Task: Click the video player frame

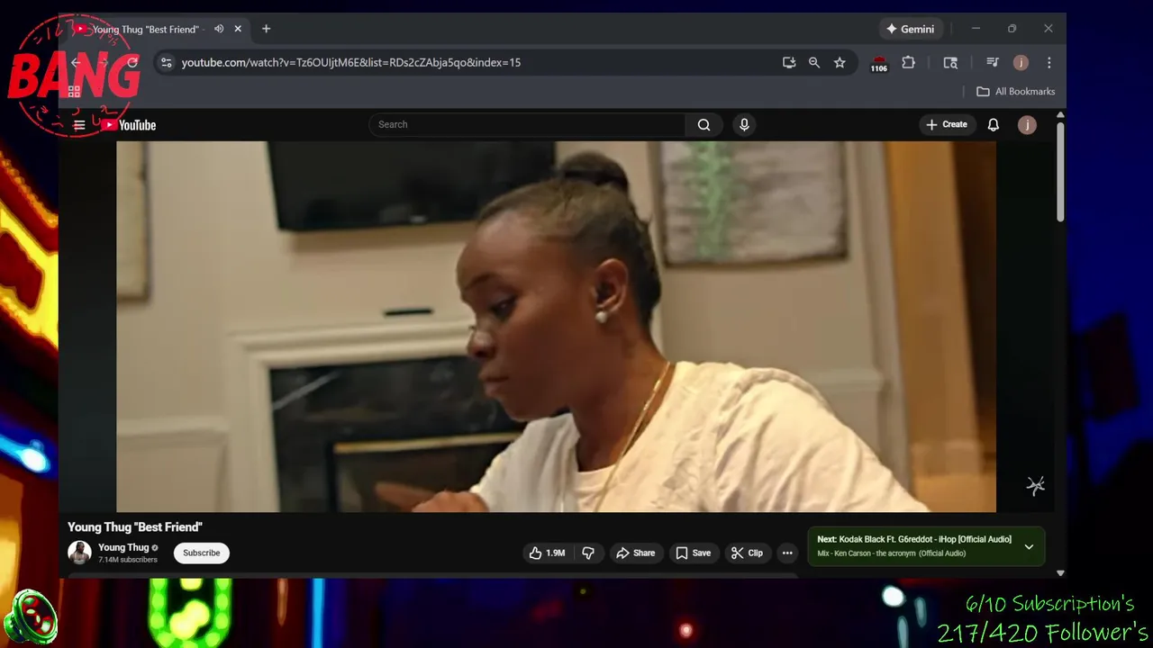Action: pyautogui.click(x=556, y=327)
